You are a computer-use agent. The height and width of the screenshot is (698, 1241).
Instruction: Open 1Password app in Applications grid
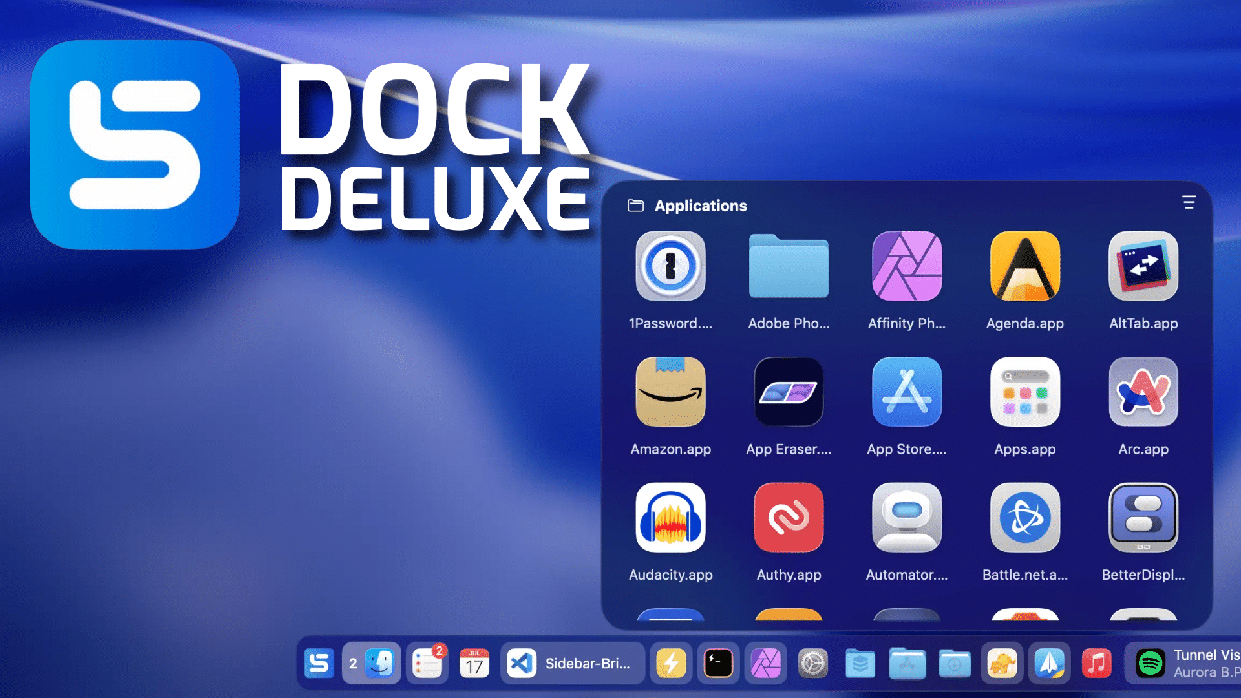pyautogui.click(x=670, y=266)
